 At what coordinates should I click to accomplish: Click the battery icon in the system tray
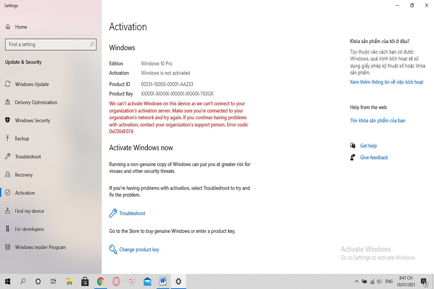tap(364, 281)
